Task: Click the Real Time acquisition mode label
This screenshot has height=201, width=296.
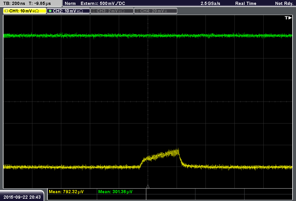Action: click(x=246, y=3)
